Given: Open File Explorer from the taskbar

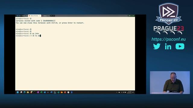Looking at the screenshot, I should 28,92.
